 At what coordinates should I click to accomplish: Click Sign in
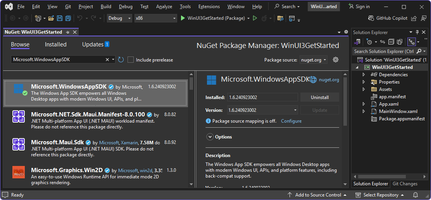coord(360,7)
